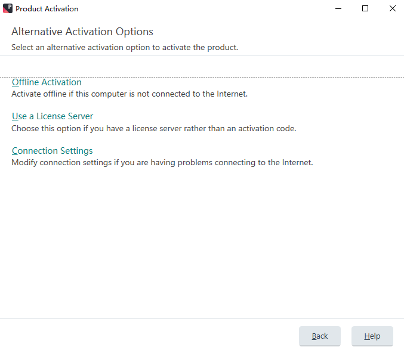Click the Product Activation title text
This screenshot has height=350, width=404.
click(x=47, y=9)
